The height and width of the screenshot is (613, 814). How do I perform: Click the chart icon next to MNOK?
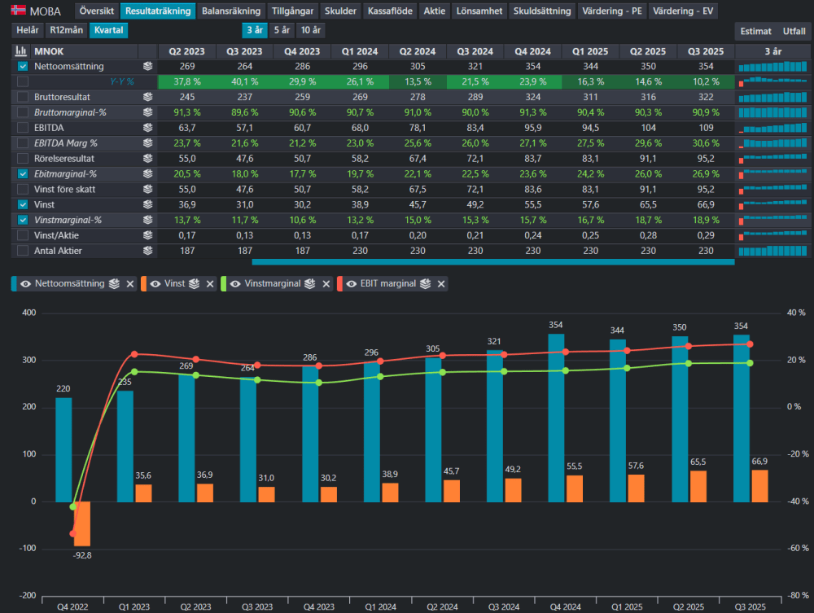pyautogui.click(x=21, y=51)
